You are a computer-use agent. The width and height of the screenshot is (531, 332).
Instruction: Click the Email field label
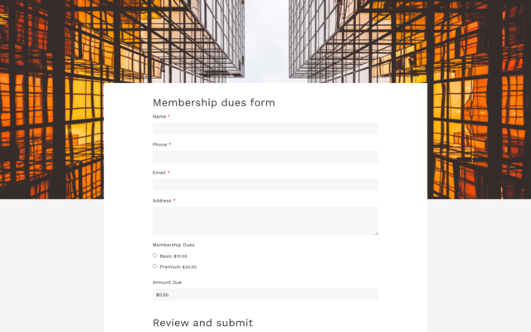[158, 173]
